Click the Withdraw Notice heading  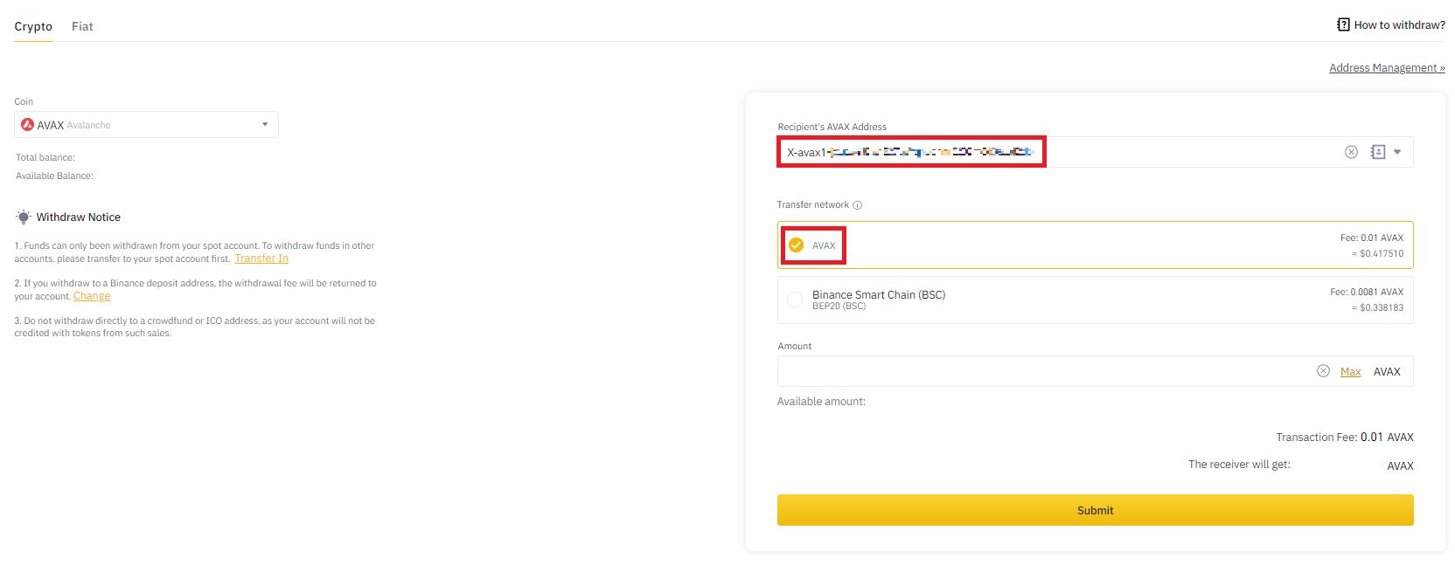[79, 217]
